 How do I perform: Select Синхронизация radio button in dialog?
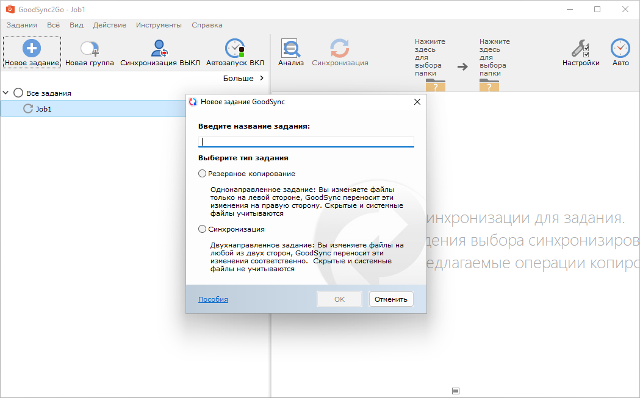203,229
